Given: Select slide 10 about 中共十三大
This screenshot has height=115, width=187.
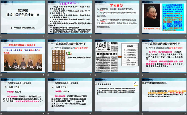Looking at the screenshot, I should coord(70,95).
